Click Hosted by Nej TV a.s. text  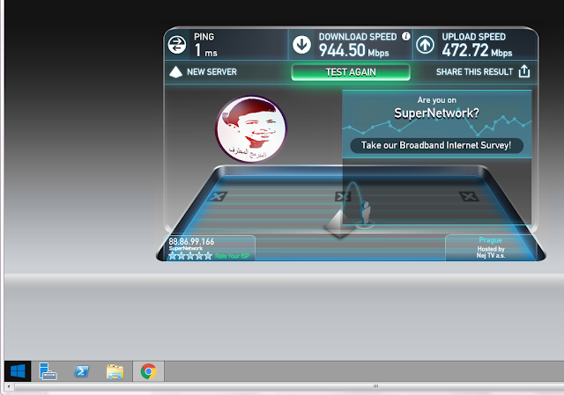(x=491, y=252)
